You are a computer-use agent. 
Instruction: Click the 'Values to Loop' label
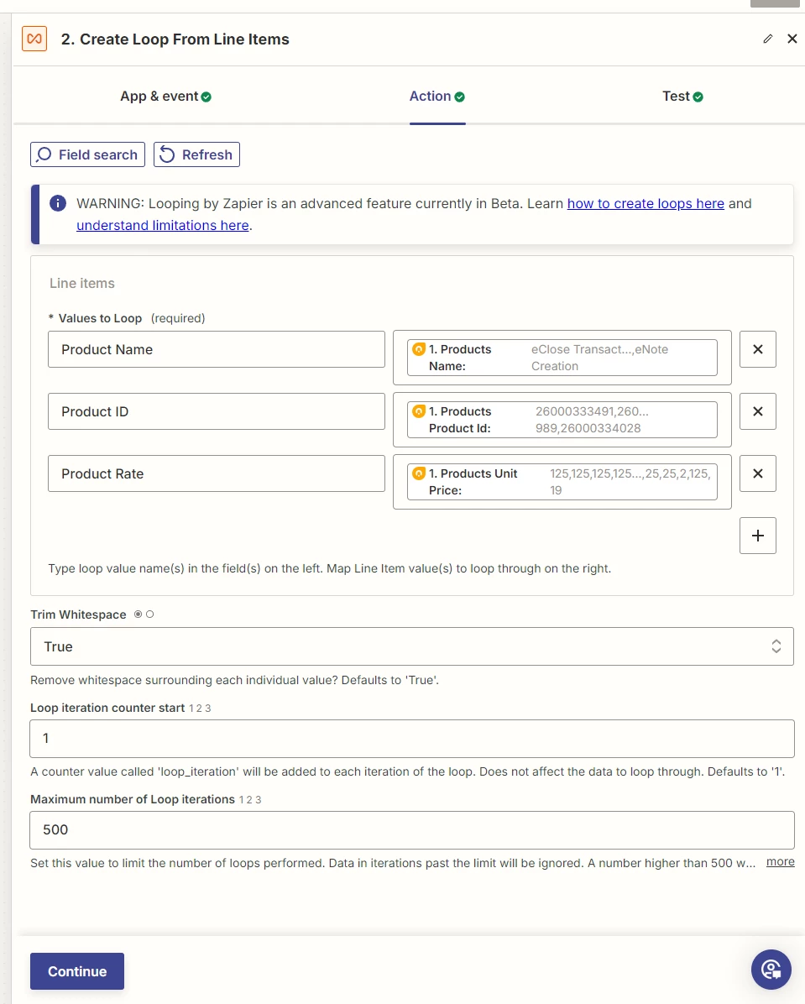tap(100, 318)
